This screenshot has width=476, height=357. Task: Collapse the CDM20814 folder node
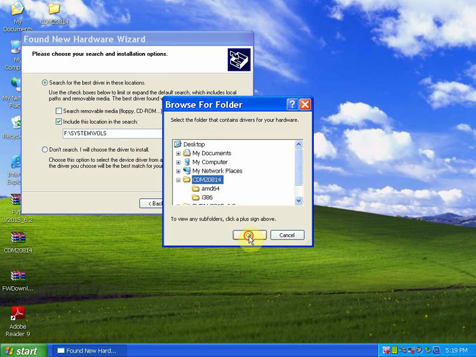pyautogui.click(x=178, y=180)
